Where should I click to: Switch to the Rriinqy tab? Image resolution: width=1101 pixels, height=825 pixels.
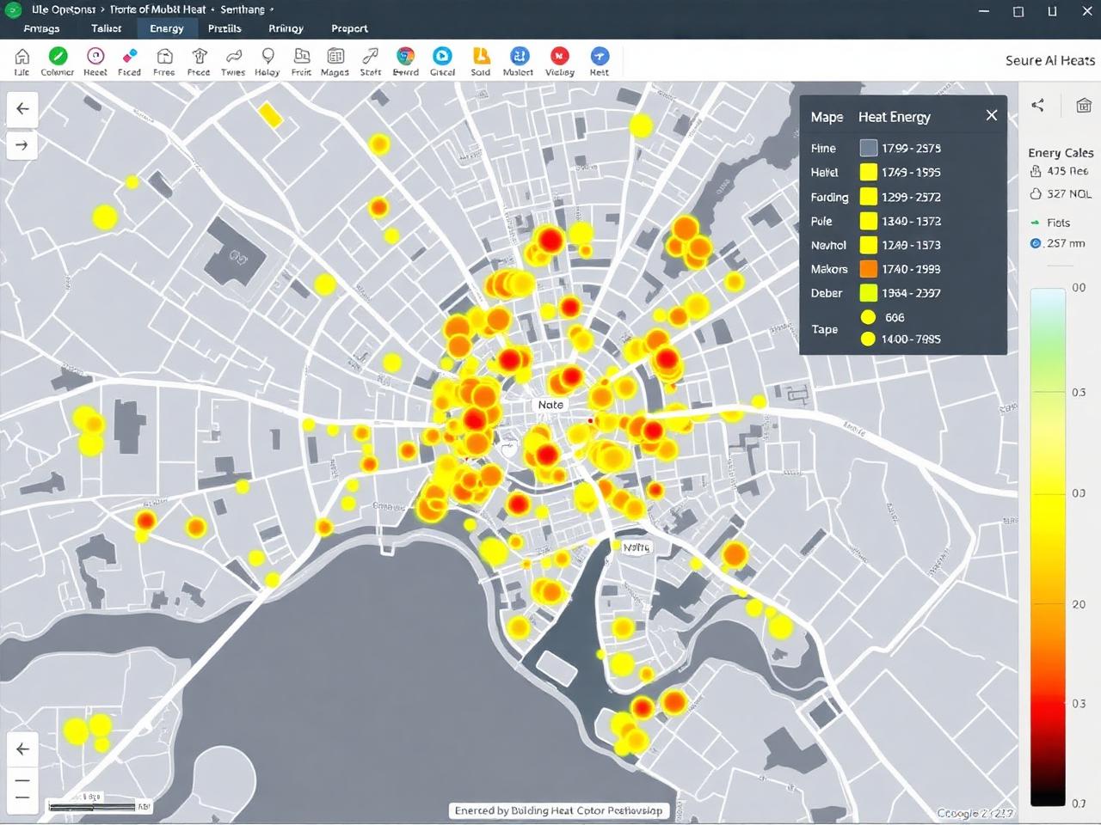[x=286, y=28]
